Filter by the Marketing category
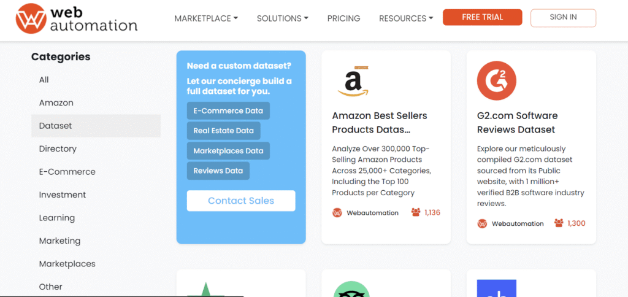Image resolution: width=628 pixels, height=297 pixels. pos(59,241)
